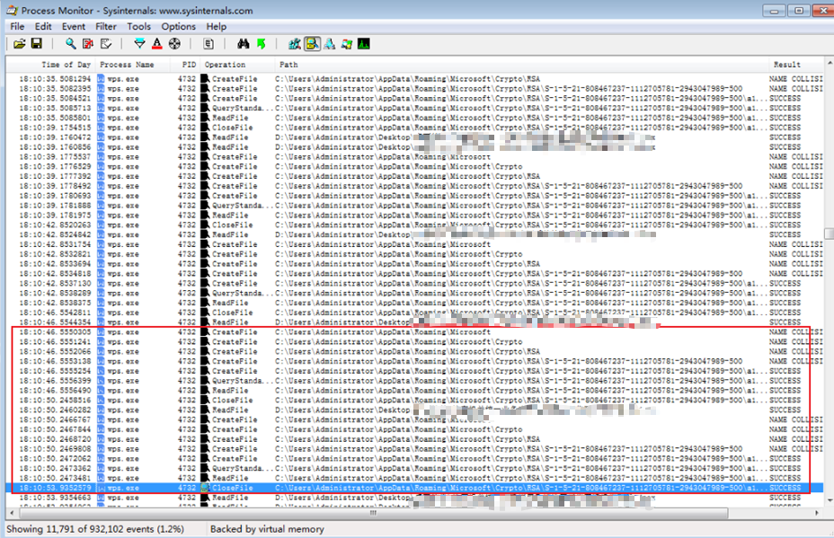
Task: Select the CloseFile event at 18:10:39.1754515
Action: pos(415,128)
